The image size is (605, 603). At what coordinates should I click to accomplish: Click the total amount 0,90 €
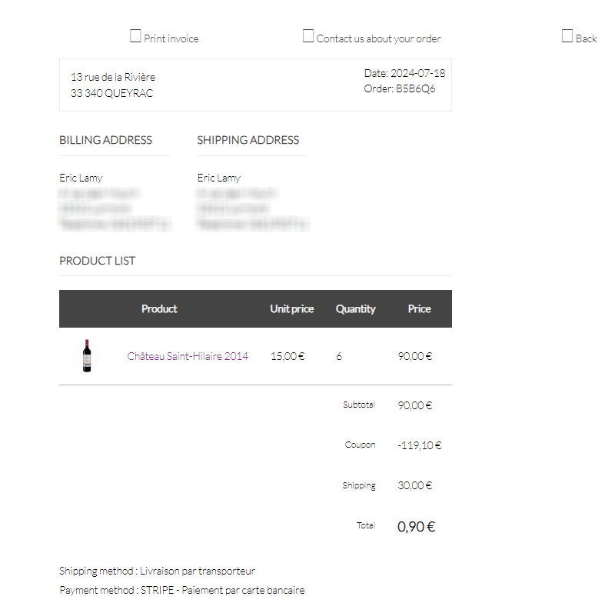416,527
